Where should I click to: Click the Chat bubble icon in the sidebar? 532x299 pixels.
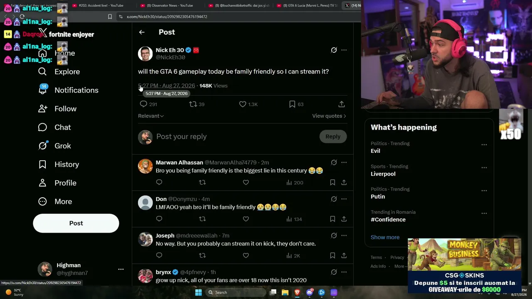(42, 127)
